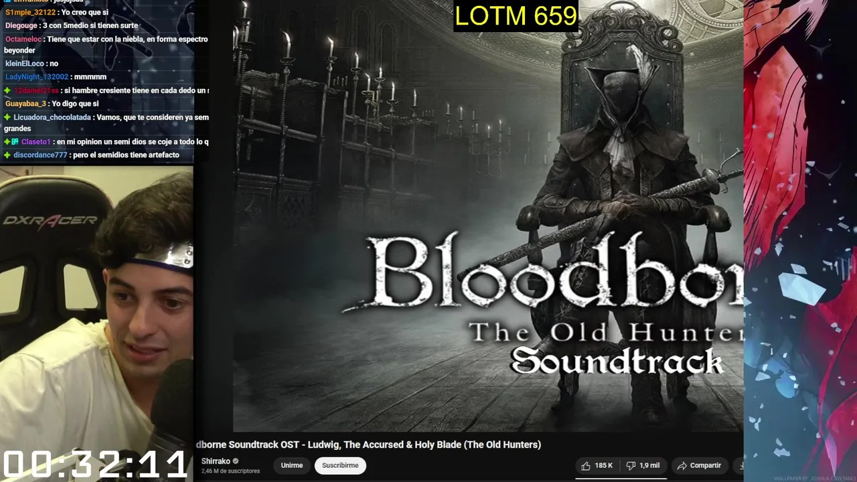Click chat username LadyNight_132002
Viewport: 857px width, 482px height.
pyautogui.click(x=37, y=77)
